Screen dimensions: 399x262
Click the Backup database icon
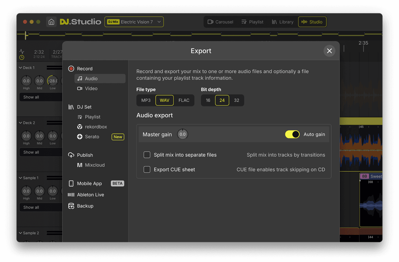pyautogui.click(x=71, y=206)
